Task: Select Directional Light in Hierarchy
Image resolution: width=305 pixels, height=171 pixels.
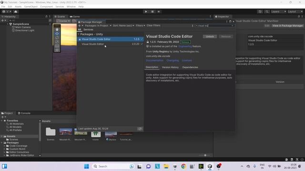Action: coord(24,30)
